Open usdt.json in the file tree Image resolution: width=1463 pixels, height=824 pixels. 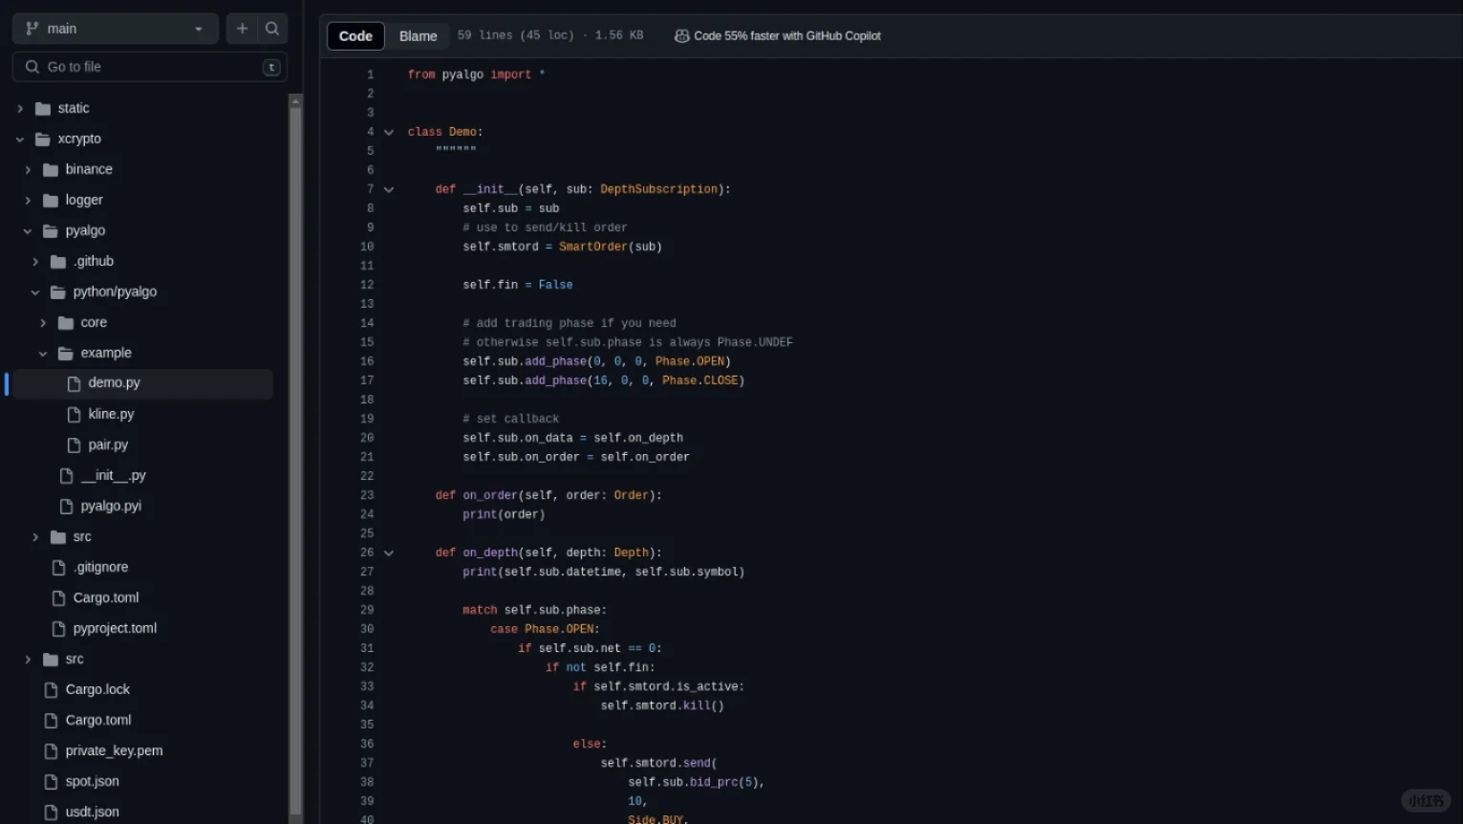(x=93, y=812)
